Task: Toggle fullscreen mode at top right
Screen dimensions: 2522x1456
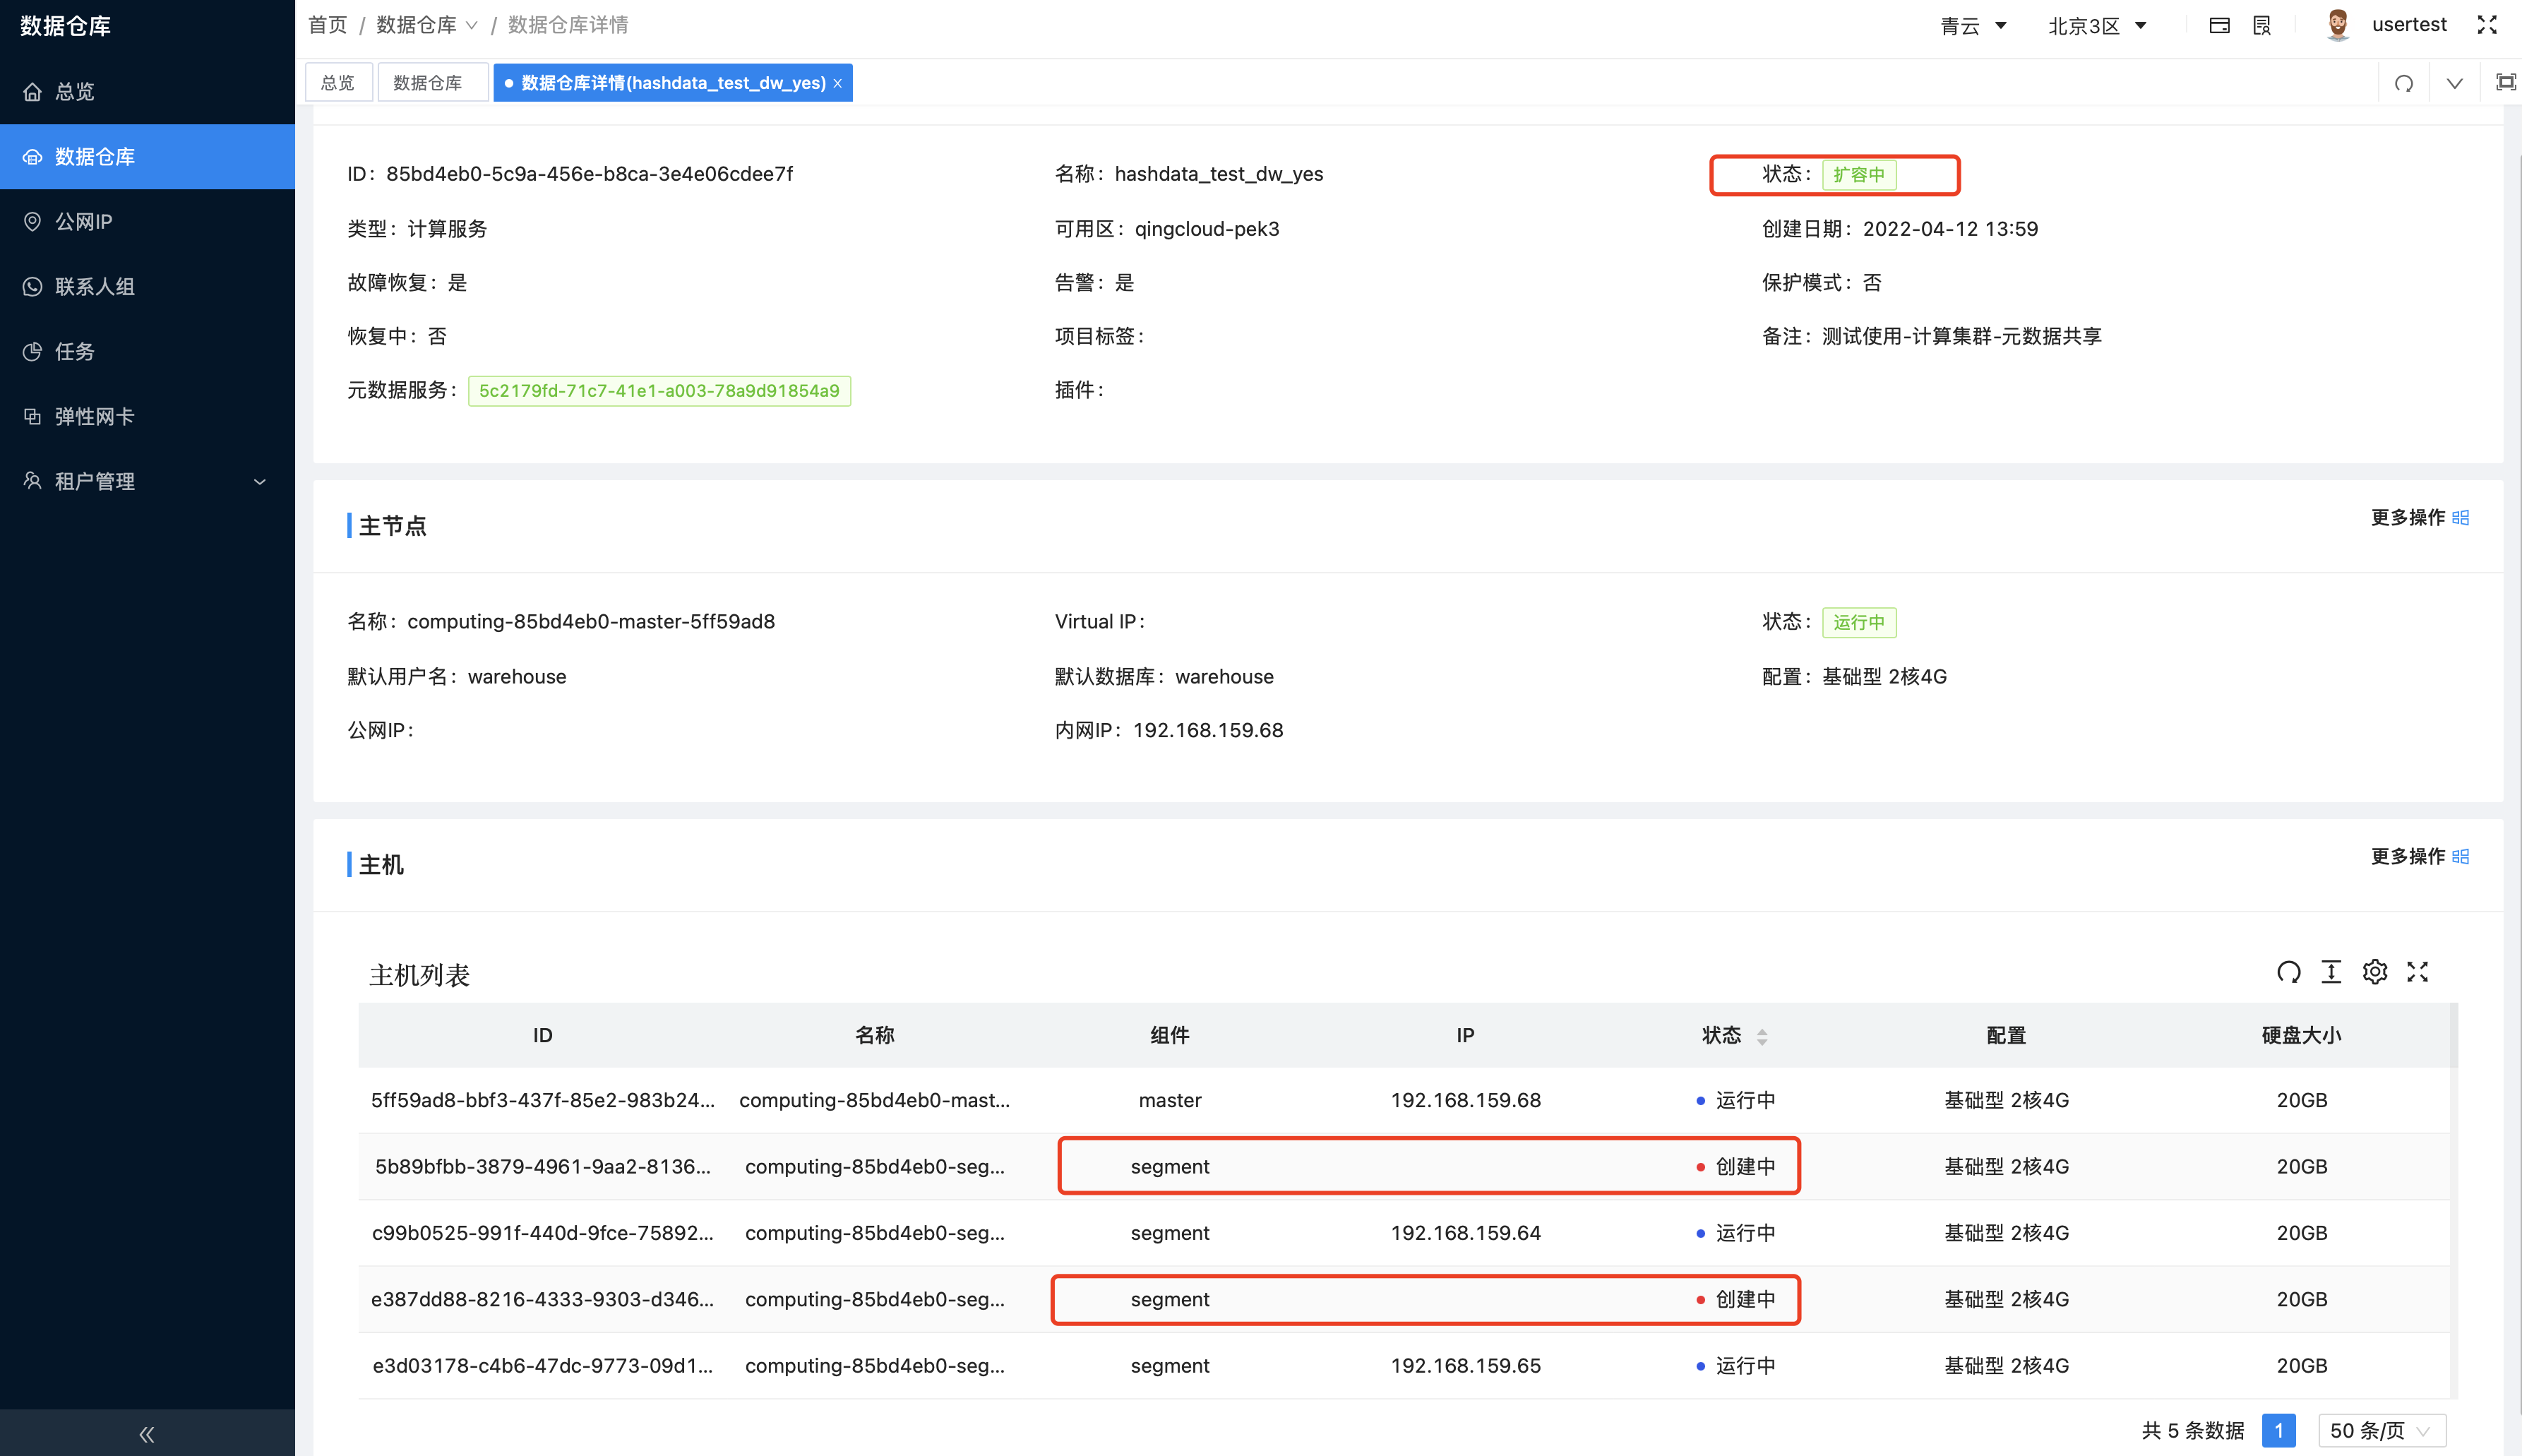Action: coord(2488,25)
